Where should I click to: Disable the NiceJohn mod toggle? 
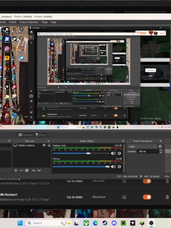click(147, 181)
